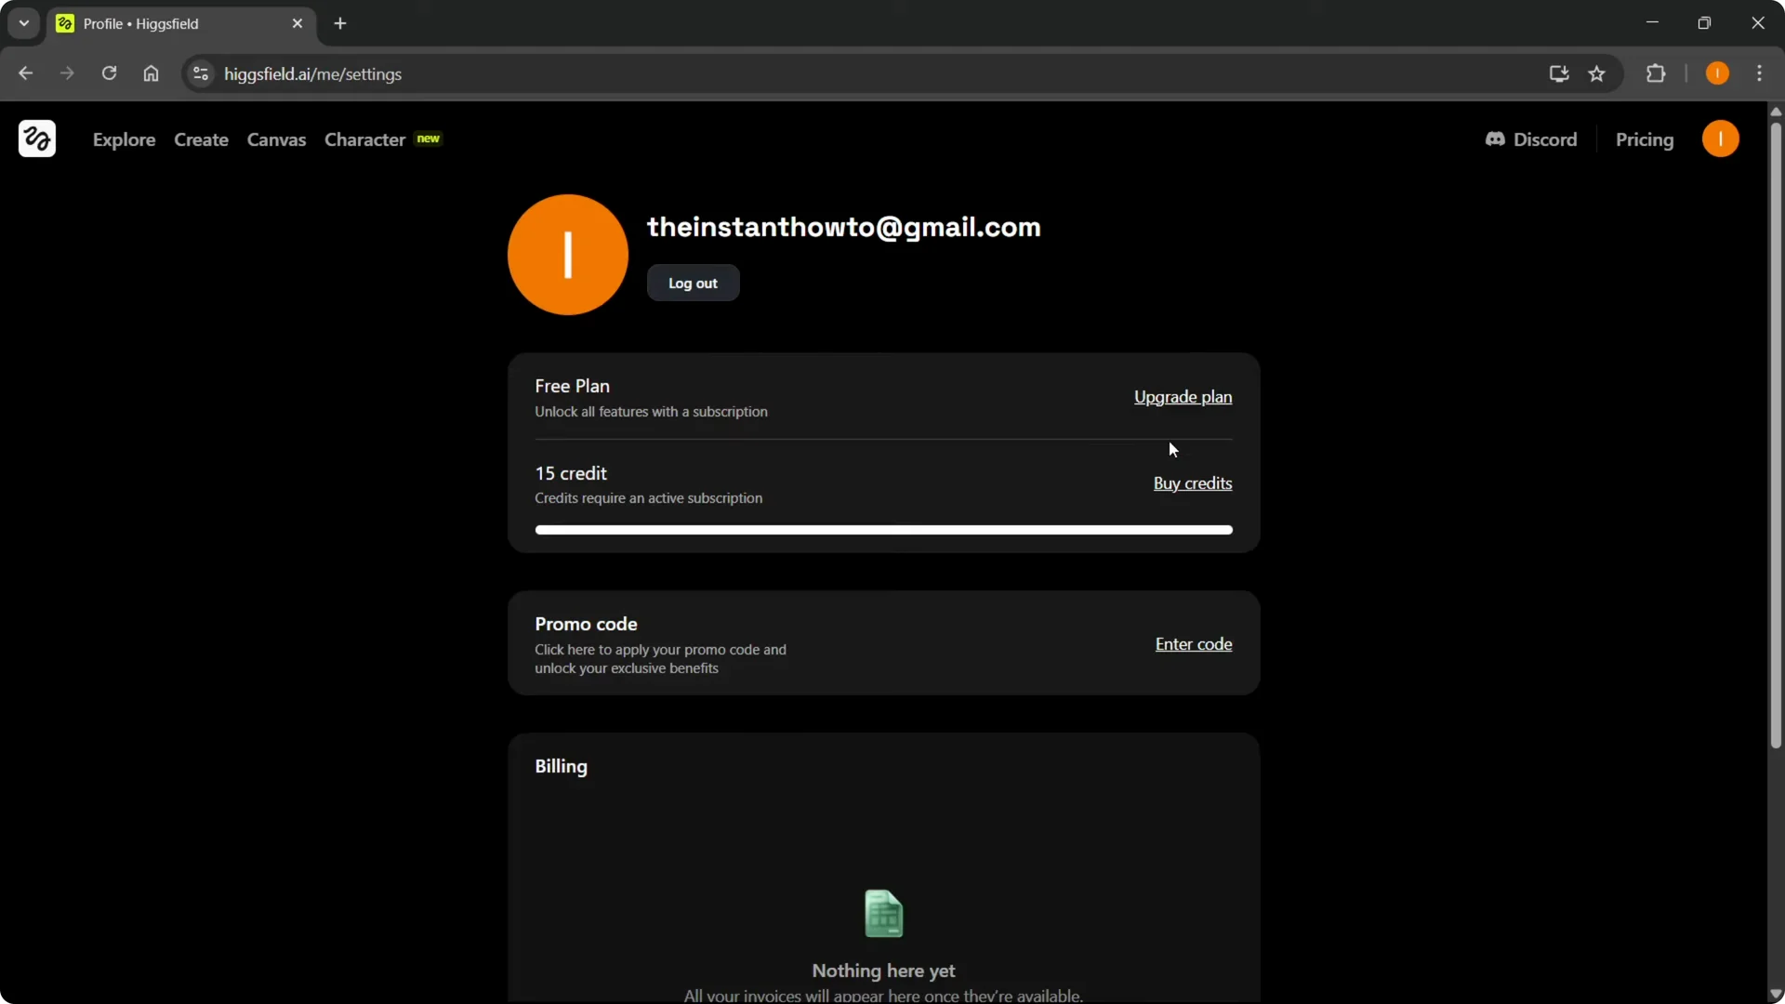This screenshot has width=1785, height=1004.
Task: Log out of the account
Action: click(693, 284)
